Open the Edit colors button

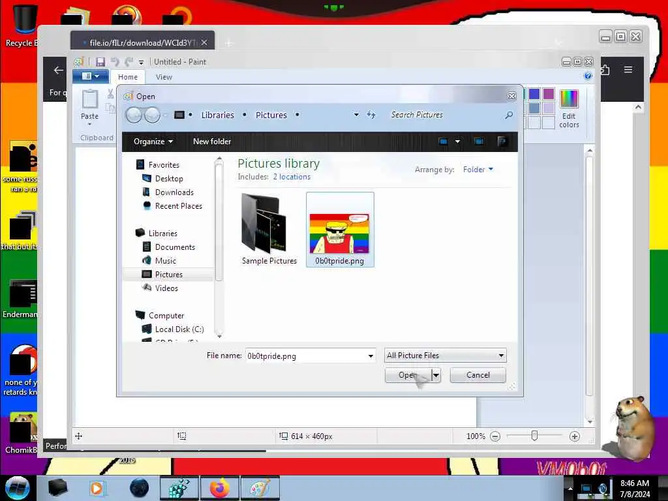click(x=569, y=109)
